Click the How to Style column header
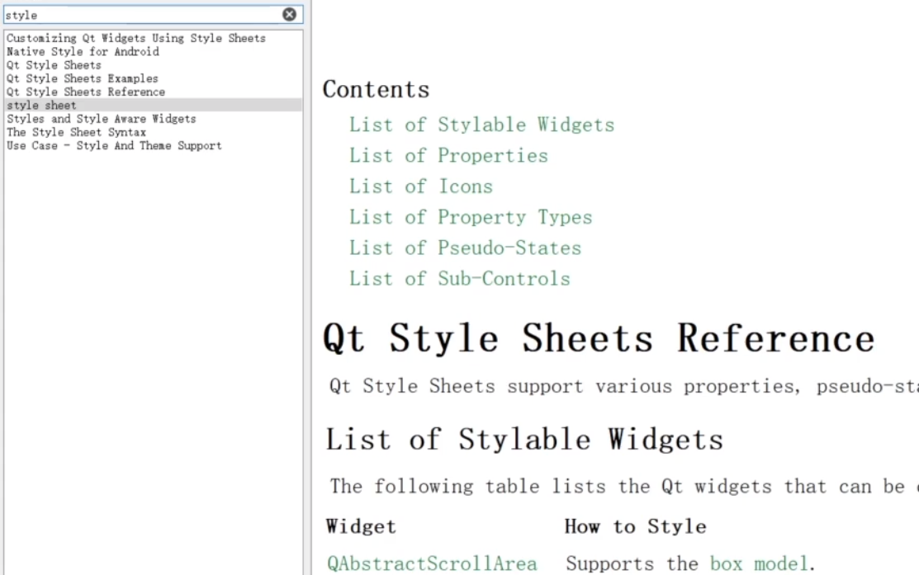Viewport: 919px width, 575px height. click(635, 526)
